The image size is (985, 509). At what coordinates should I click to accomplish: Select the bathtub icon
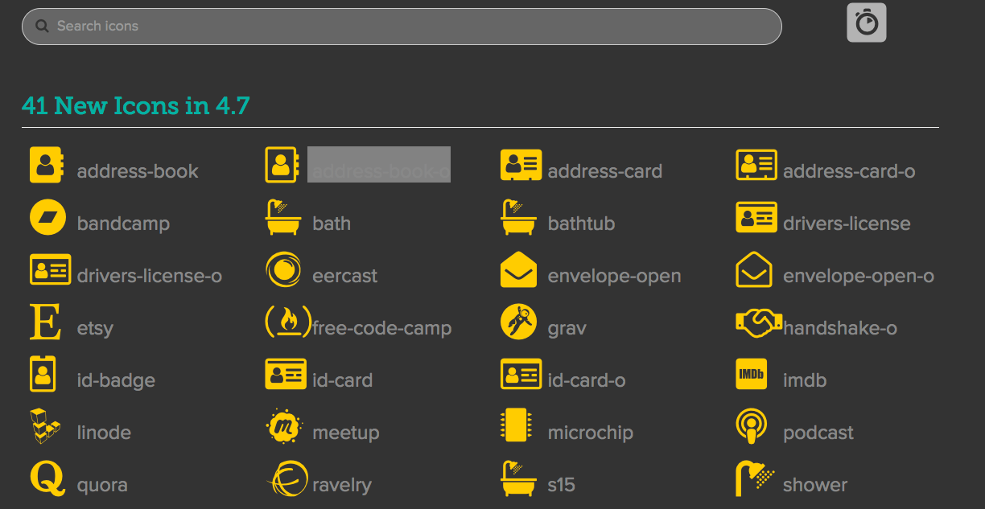[518, 217]
